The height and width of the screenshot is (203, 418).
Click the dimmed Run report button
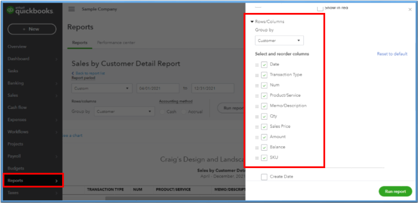click(231, 108)
